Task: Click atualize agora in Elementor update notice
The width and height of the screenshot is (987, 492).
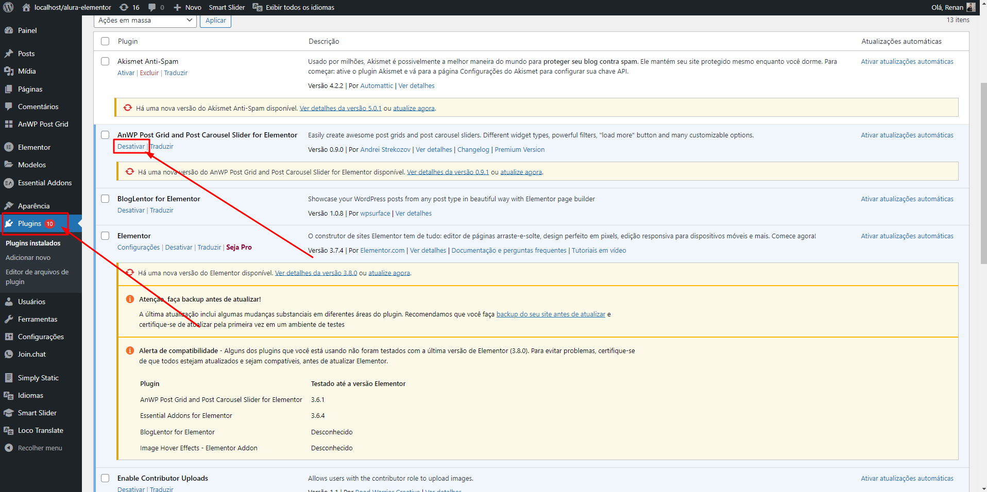Action: 389,273
